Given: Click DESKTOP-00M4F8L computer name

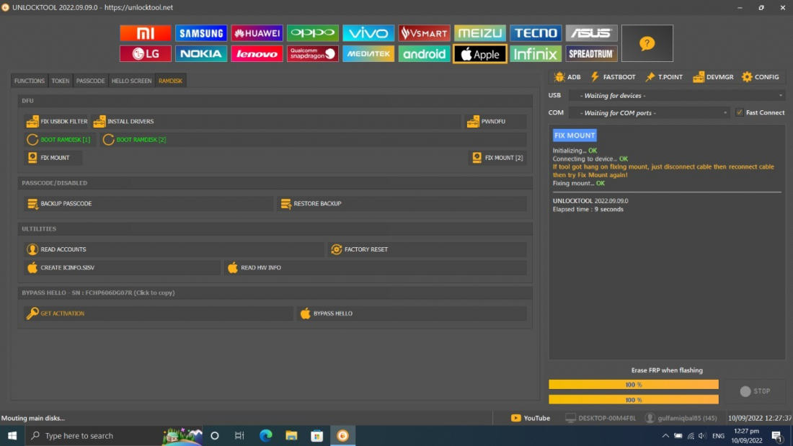Looking at the screenshot, I should point(601,418).
